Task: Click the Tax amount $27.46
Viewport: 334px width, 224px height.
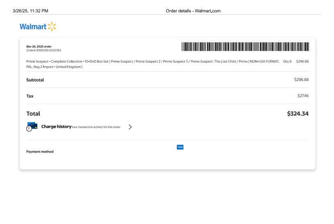Action: pos(303,96)
